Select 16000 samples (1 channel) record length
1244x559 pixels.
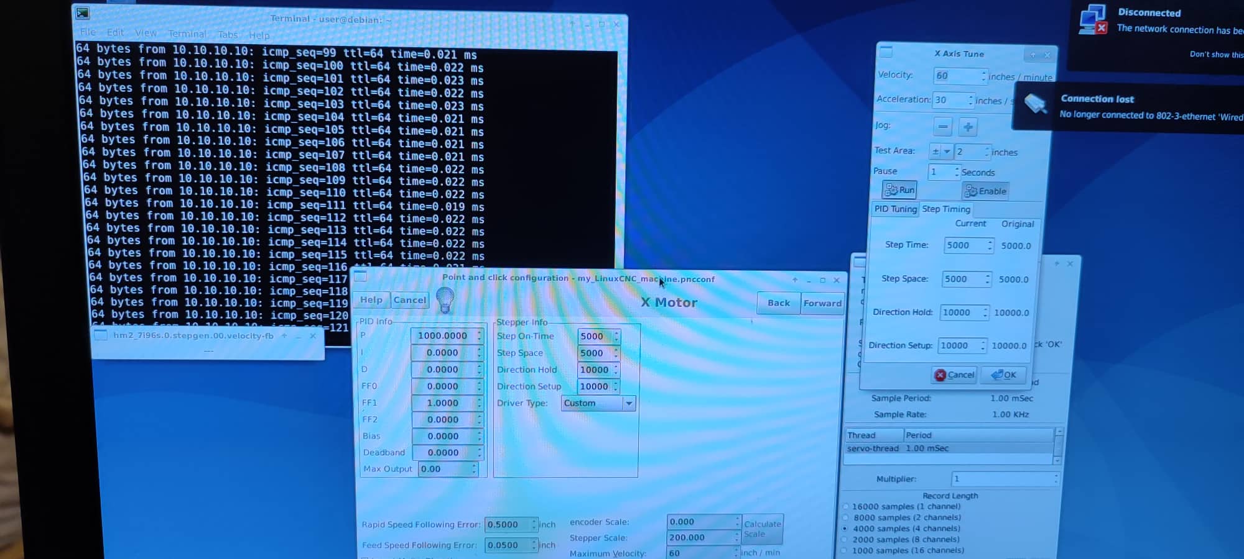tap(845, 507)
